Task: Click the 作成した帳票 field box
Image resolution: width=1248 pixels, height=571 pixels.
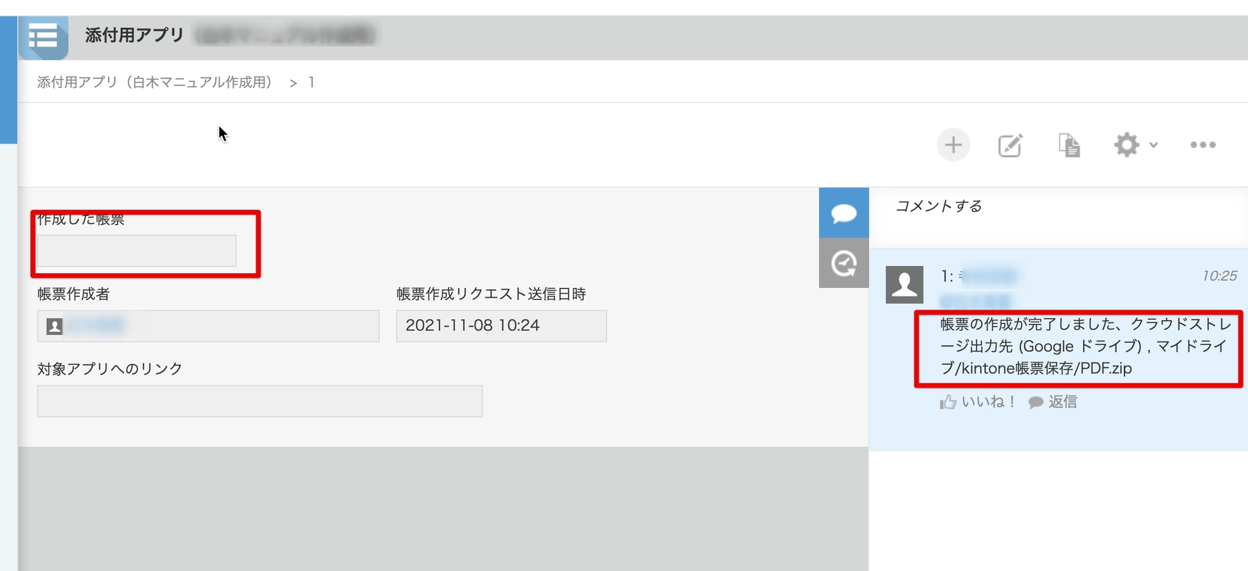Action: [x=136, y=250]
